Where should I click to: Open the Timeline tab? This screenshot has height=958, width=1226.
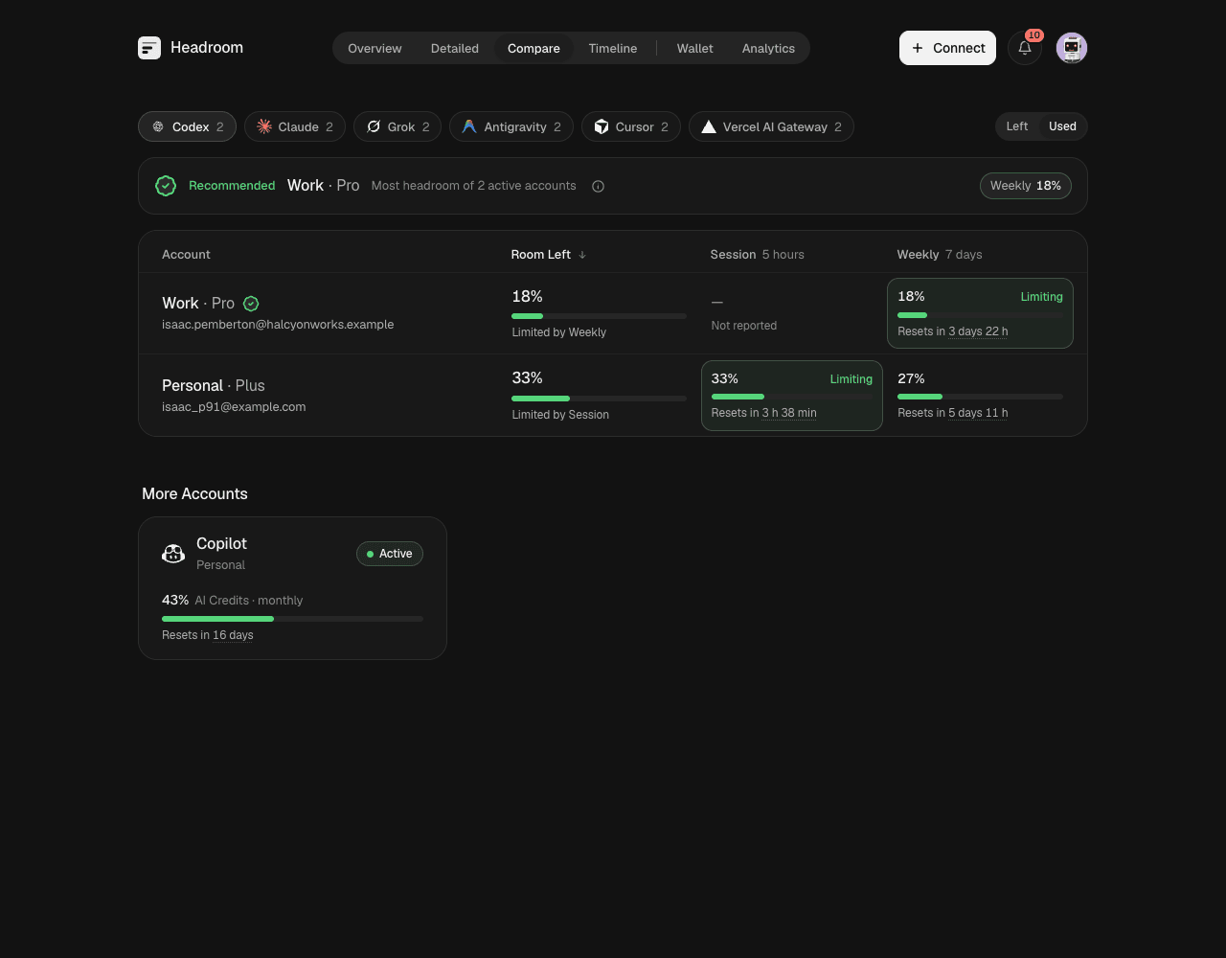(613, 48)
